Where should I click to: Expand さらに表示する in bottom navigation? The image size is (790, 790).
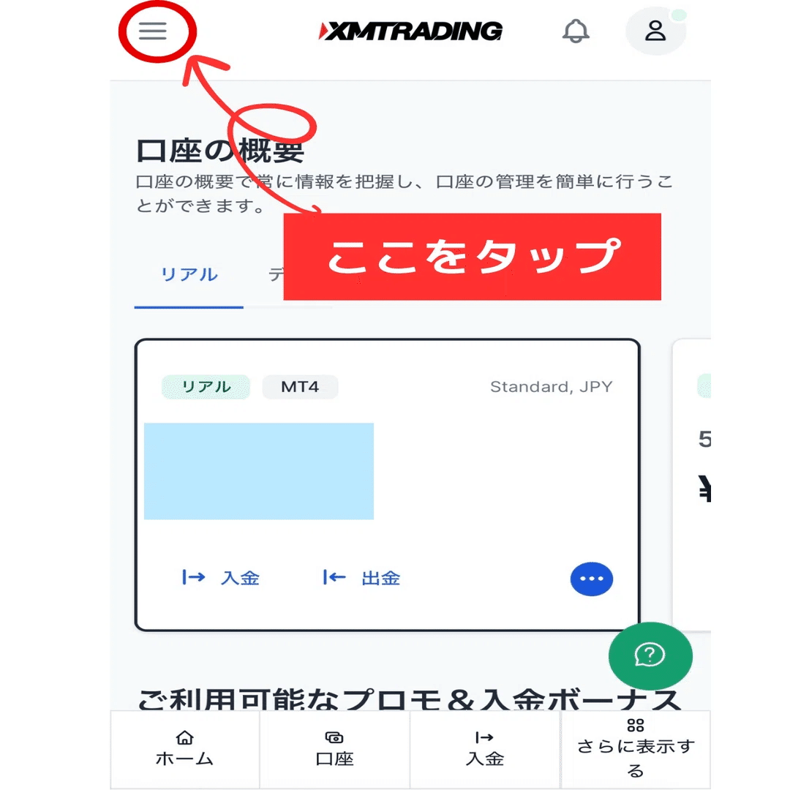click(x=636, y=750)
